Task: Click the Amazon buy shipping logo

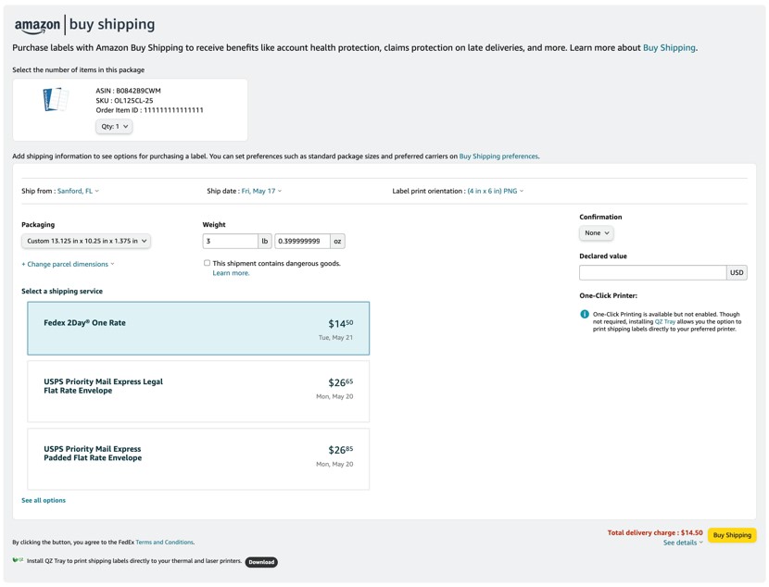Action: coord(84,25)
